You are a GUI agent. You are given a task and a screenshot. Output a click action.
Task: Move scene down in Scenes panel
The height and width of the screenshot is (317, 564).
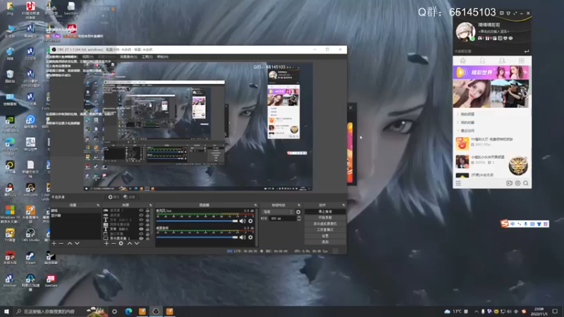pos(77,243)
